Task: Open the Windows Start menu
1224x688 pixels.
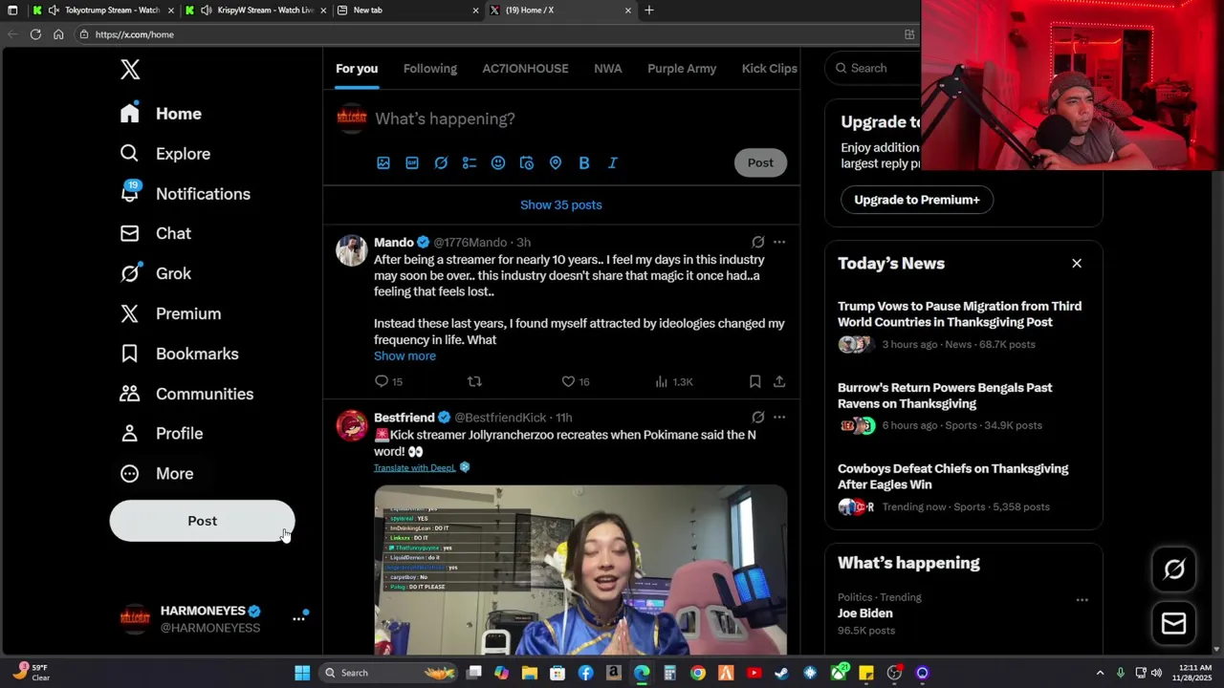Action: point(302,673)
